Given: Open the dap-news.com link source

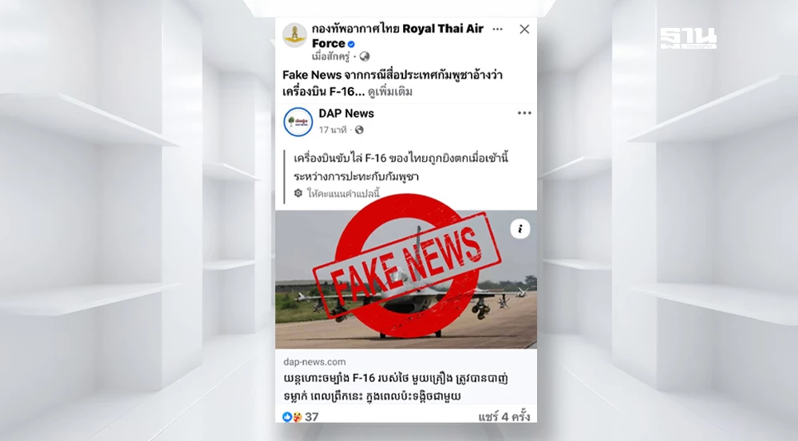Looking at the screenshot, I should coord(314,361).
